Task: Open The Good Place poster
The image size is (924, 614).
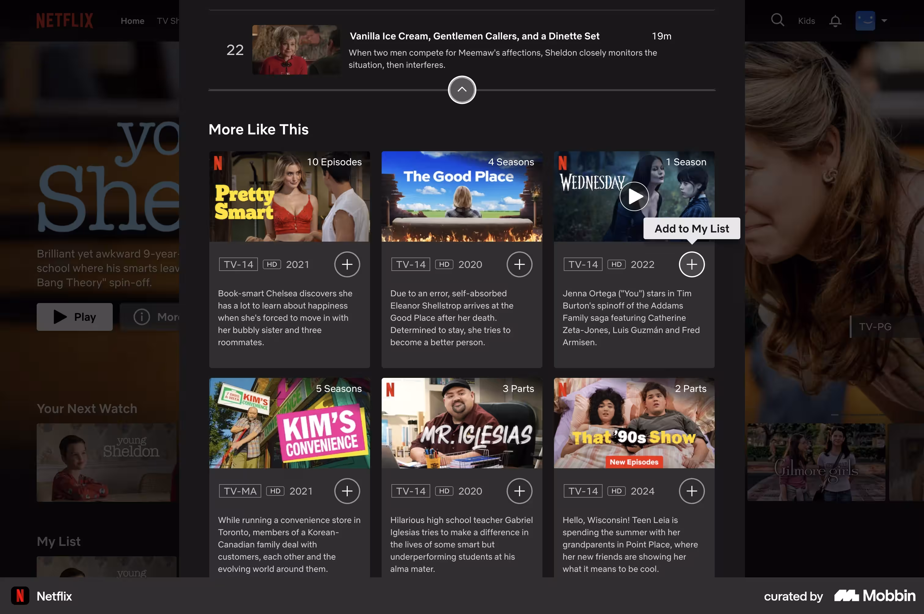Action: tap(462, 197)
